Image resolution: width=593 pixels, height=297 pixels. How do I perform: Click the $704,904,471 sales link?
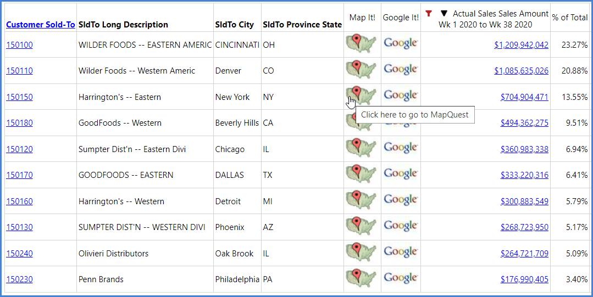[524, 97]
